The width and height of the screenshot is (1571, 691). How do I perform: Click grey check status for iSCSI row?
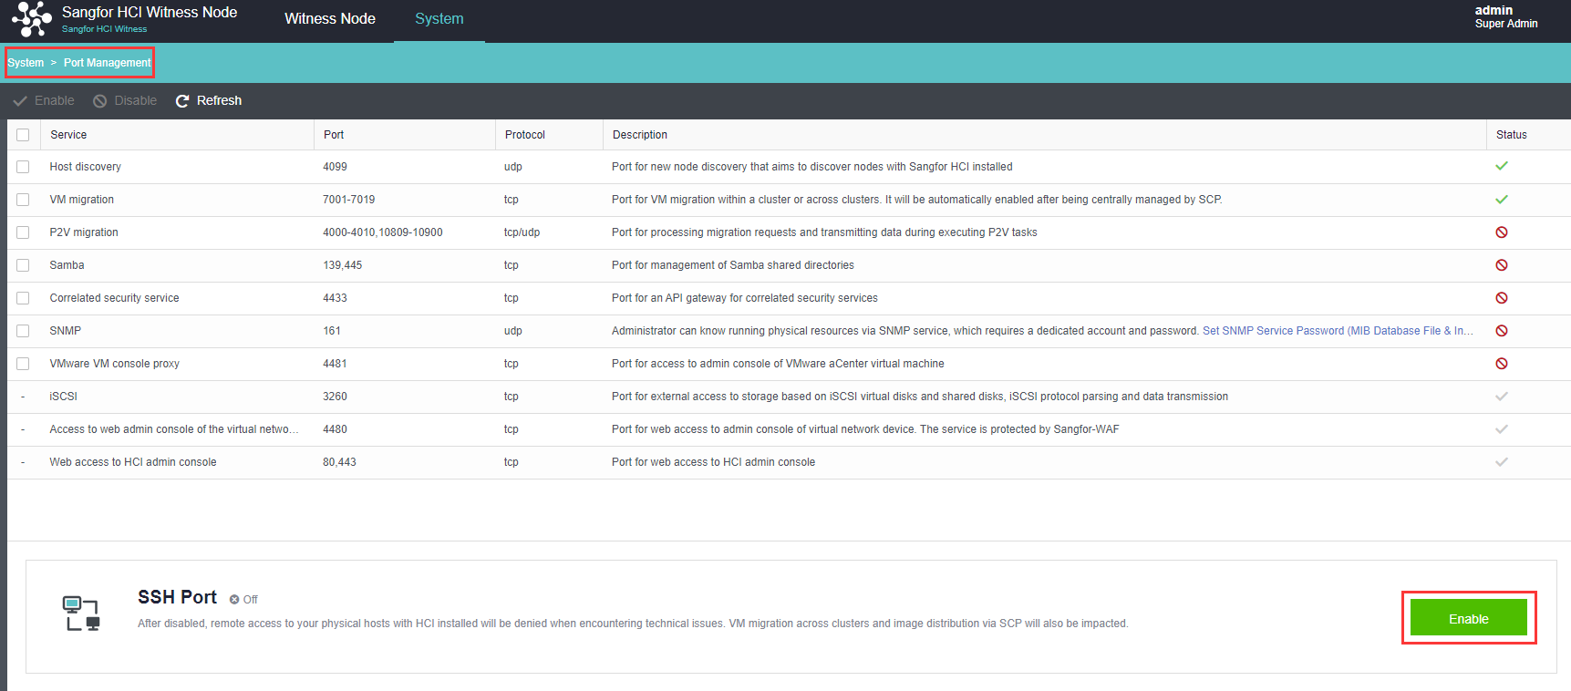coord(1501,397)
